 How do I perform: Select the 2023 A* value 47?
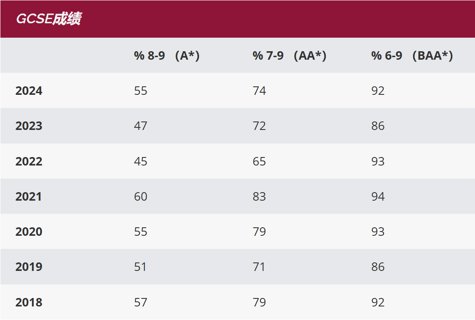pos(141,126)
